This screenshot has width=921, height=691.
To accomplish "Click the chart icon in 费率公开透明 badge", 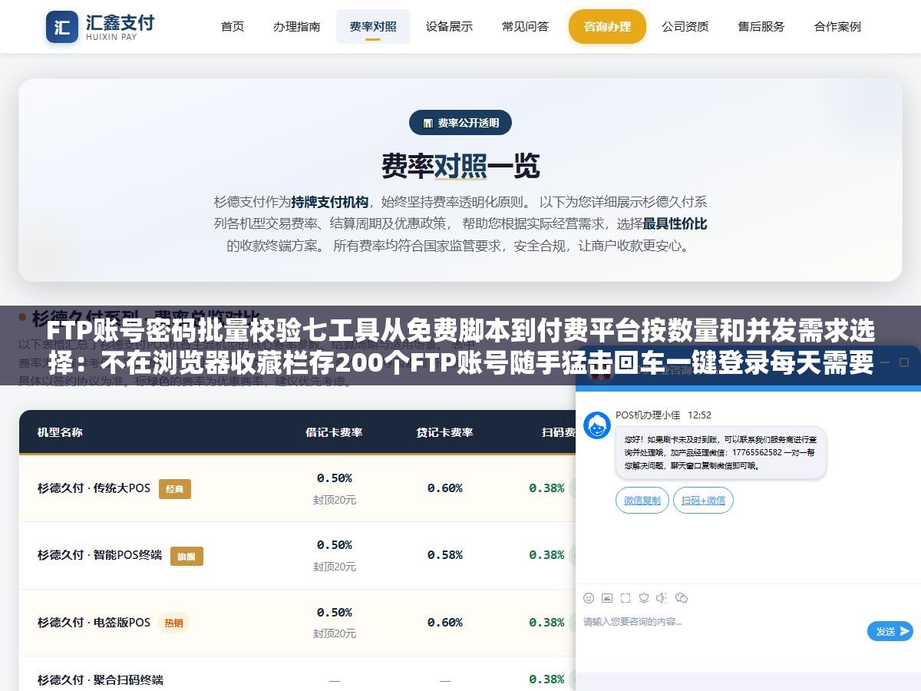I will 428,123.
